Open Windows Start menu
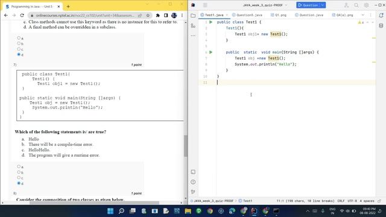 point(110,211)
